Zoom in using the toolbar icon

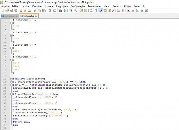pos(71,11)
